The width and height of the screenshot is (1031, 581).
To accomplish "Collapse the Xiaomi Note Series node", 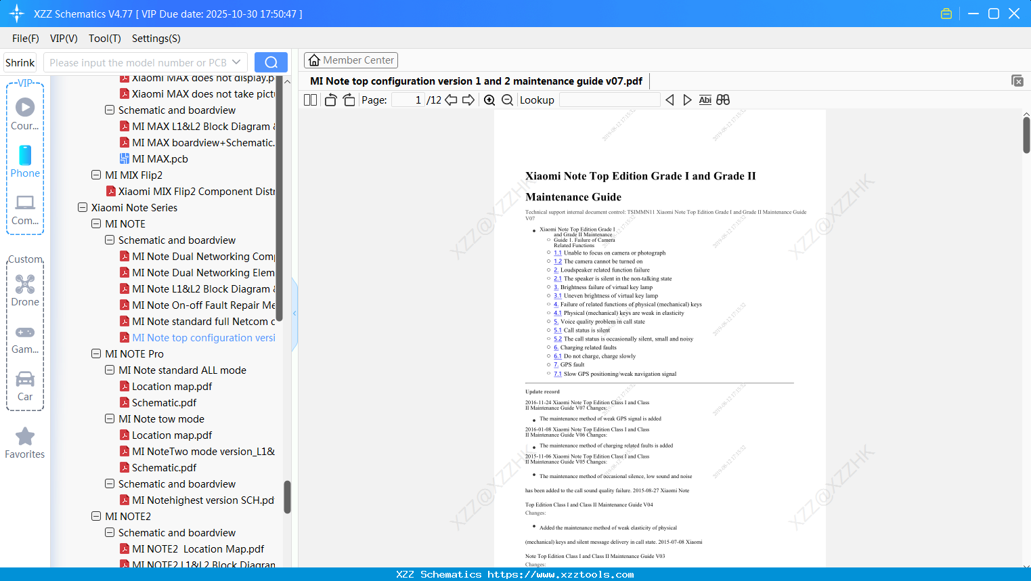I will pos(83,207).
